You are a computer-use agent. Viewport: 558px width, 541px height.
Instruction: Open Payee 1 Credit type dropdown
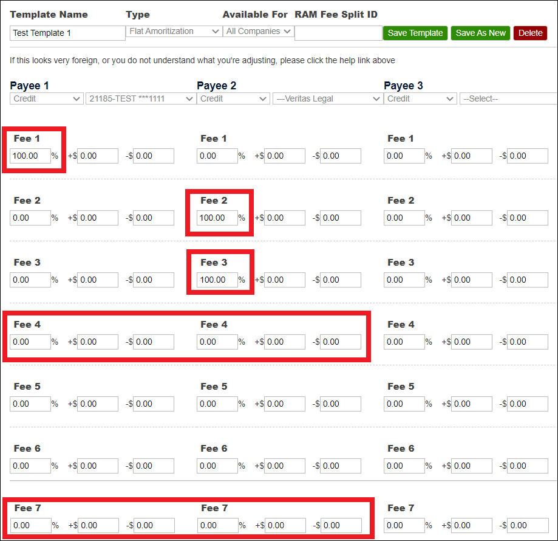(47, 99)
